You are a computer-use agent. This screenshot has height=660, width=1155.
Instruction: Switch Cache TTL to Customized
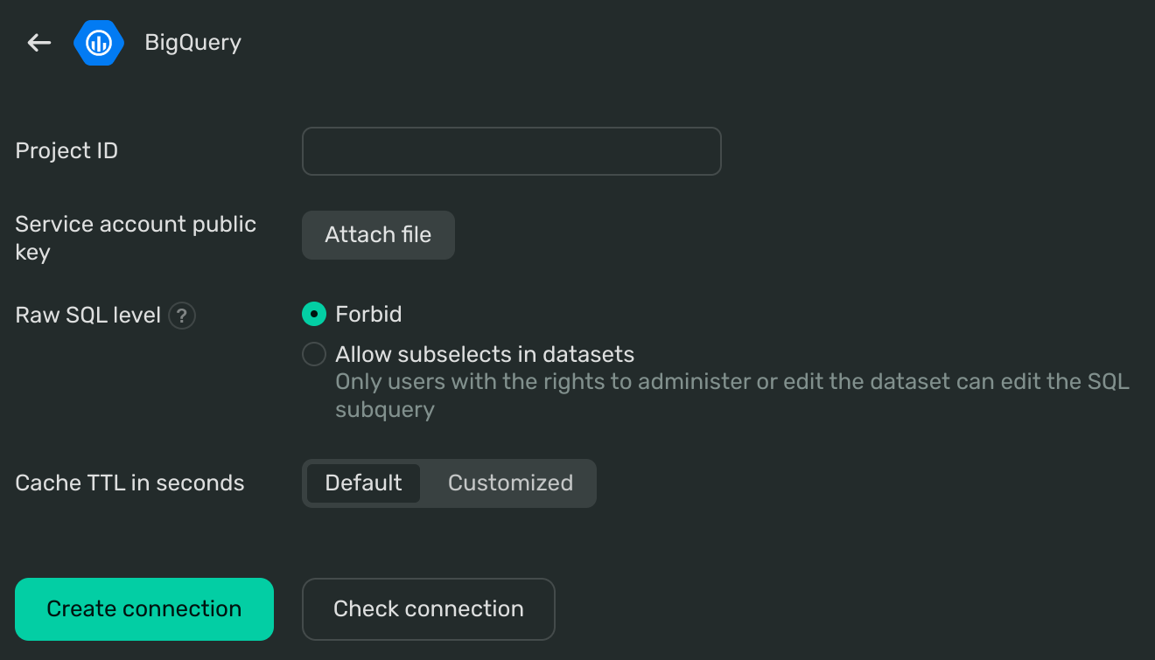pos(510,483)
